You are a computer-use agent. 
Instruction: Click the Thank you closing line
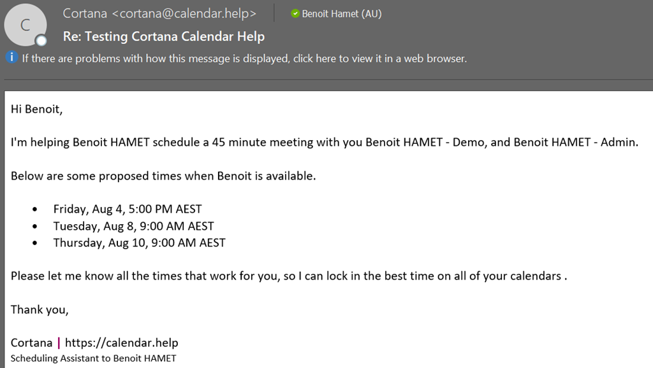pyautogui.click(x=40, y=309)
